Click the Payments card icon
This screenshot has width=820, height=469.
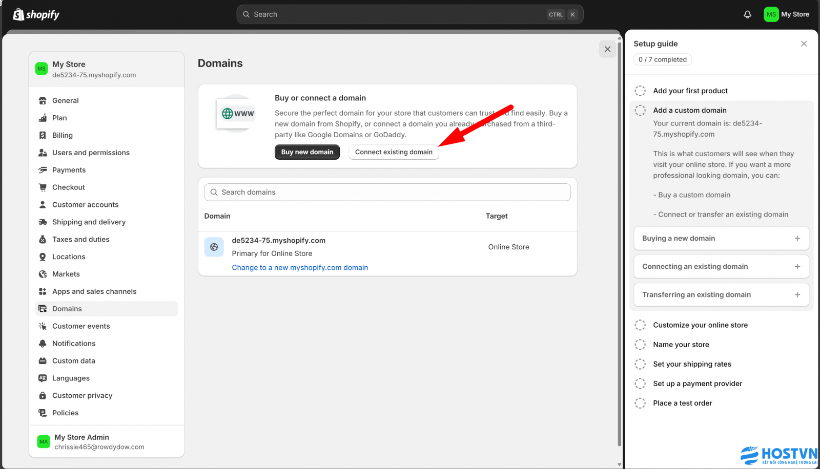coord(43,170)
